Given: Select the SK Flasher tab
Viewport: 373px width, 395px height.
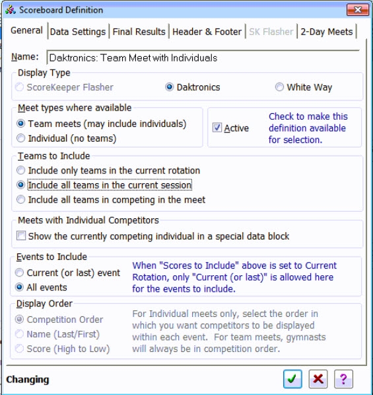Looking at the screenshot, I should [271, 32].
